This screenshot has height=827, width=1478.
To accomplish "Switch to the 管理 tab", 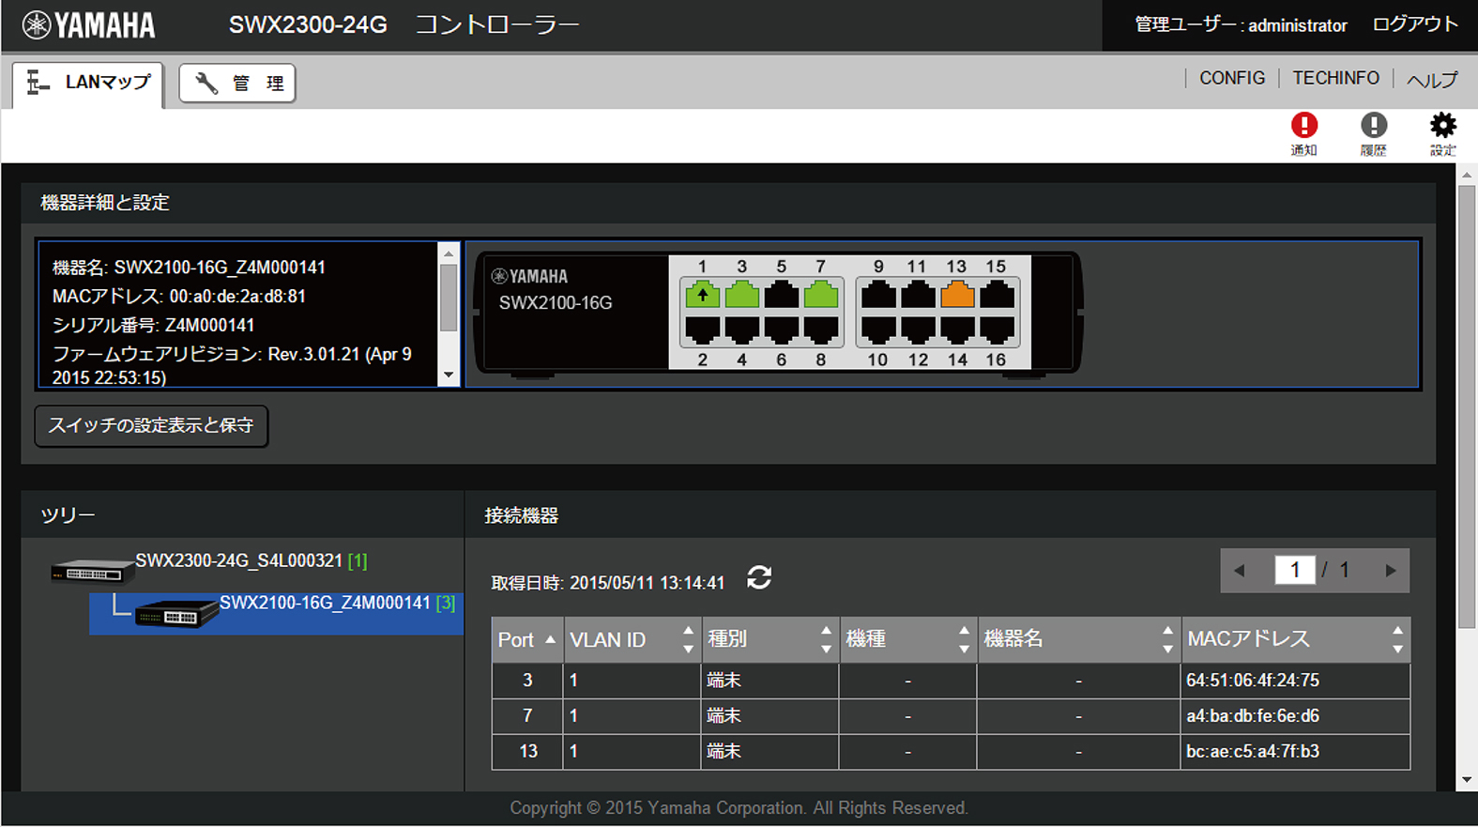I will click(x=237, y=84).
